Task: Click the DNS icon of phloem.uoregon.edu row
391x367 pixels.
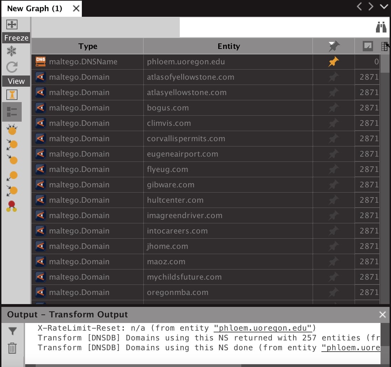Action: click(x=41, y=62)
